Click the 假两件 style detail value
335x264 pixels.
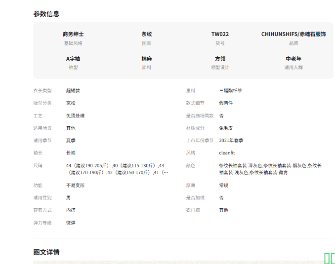tap(226, 103)
